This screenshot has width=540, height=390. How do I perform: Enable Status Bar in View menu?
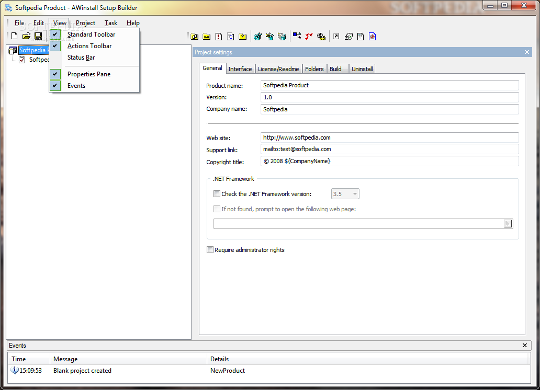tap(94, 58)
